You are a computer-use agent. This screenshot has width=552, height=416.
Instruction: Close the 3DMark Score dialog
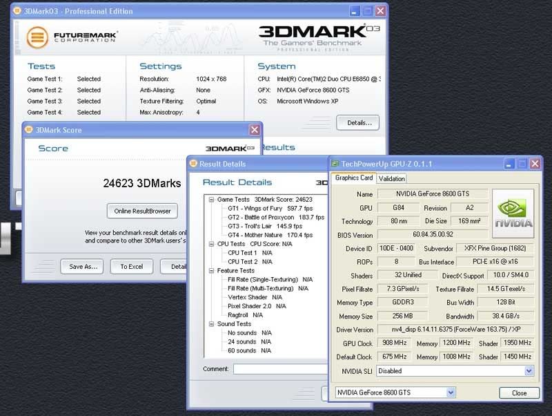[x=255, y=130]
